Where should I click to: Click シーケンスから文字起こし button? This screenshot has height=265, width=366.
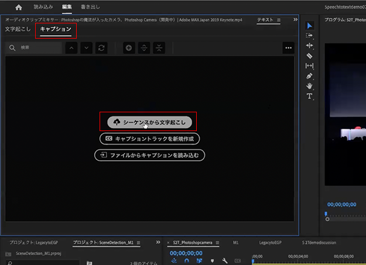[x=149, y=122]
